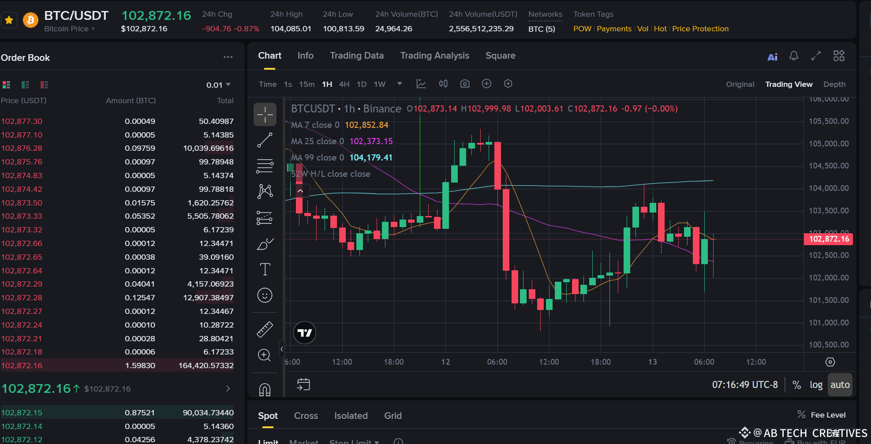Viewport: 871px width, 444px height.
Task: Toggle the magnet snap mode
Action: pos(265,389)
